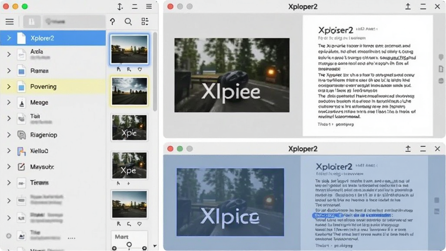
Task: Click the thumbnail strip vertical scrollbar
Action: [x=155, y=72]
